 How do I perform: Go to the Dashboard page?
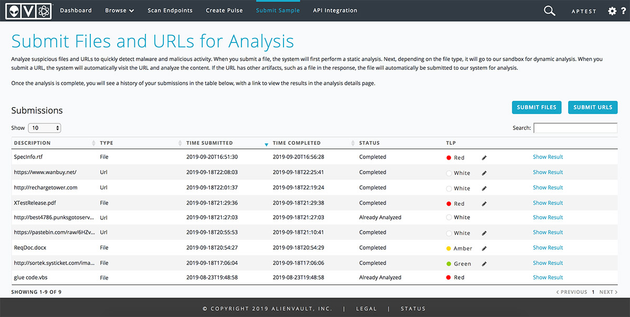point(76,10)
